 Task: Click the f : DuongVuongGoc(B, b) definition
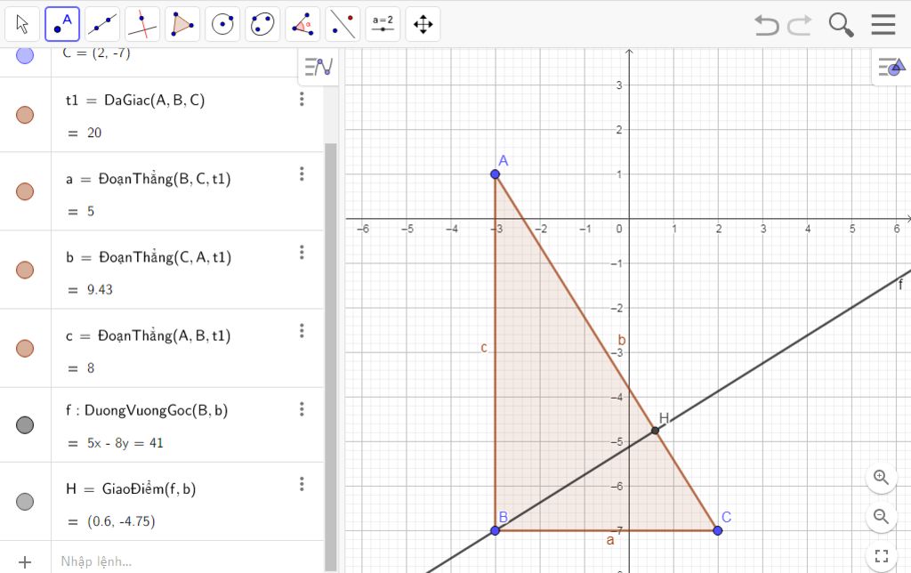click(x=147, y=411)
